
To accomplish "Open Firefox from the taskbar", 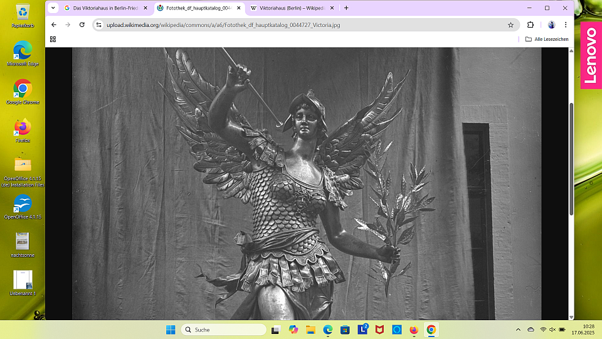I will coord(414,330).
